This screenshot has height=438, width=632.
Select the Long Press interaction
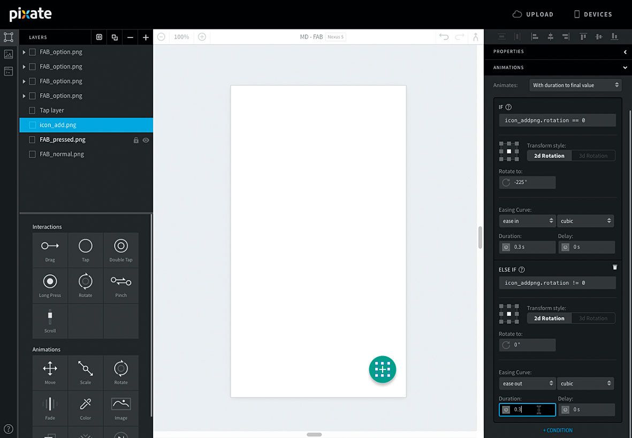pyautogui.click(x=50, y=285)
